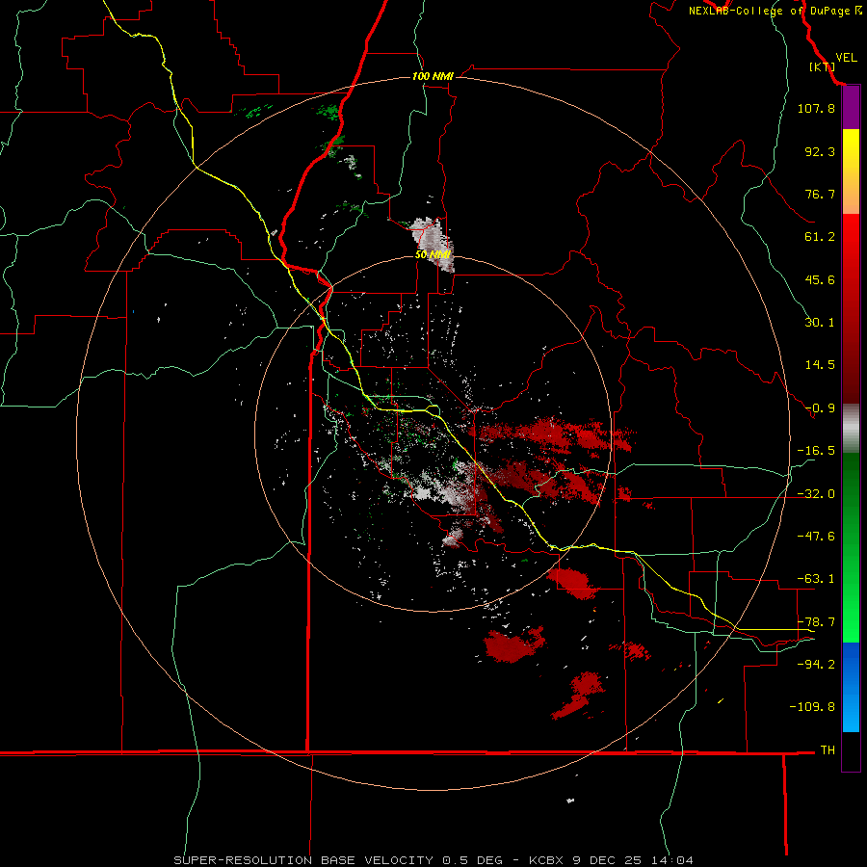Viewport: 867px width, 867px height.
Task: Click the -78.7 legend value
Action: click(x=816, y=622)
